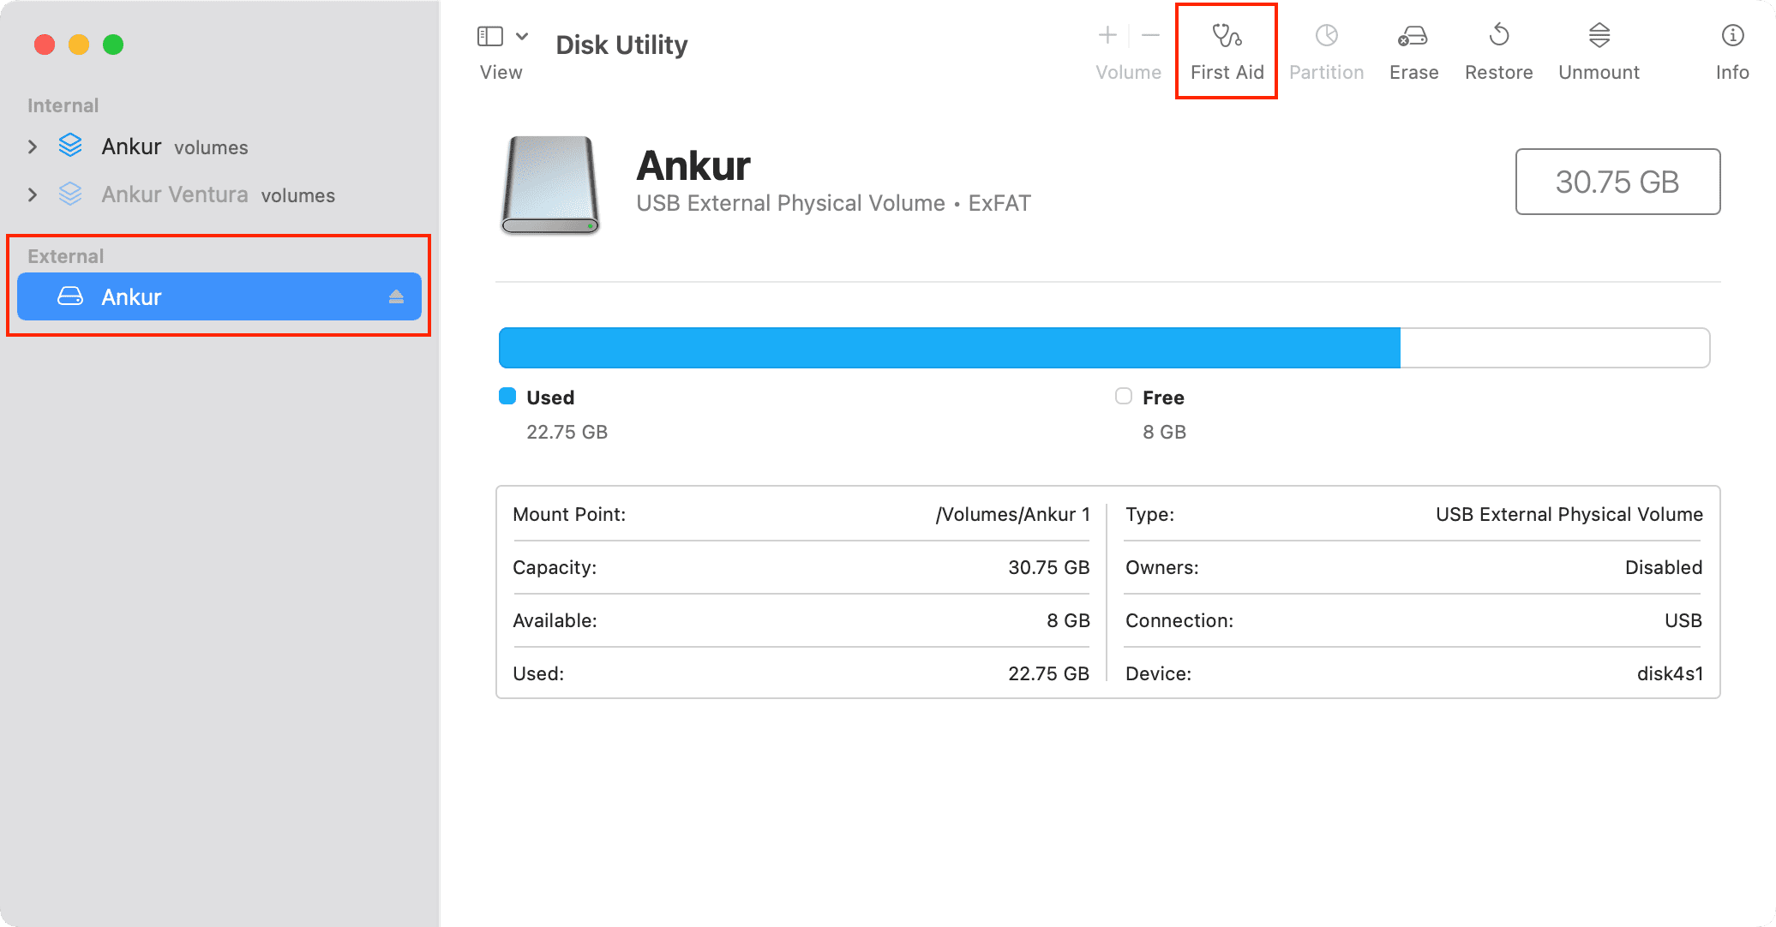
Task: Close the Disk Utility window
Action: [x=45, y=45]
